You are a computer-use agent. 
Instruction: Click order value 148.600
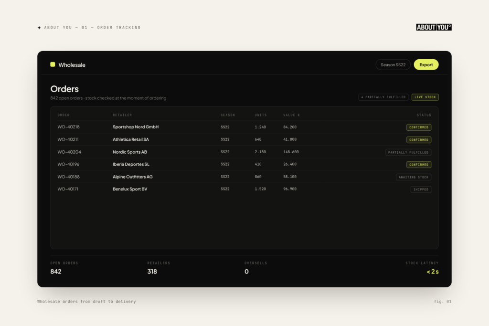coord(291,152)
